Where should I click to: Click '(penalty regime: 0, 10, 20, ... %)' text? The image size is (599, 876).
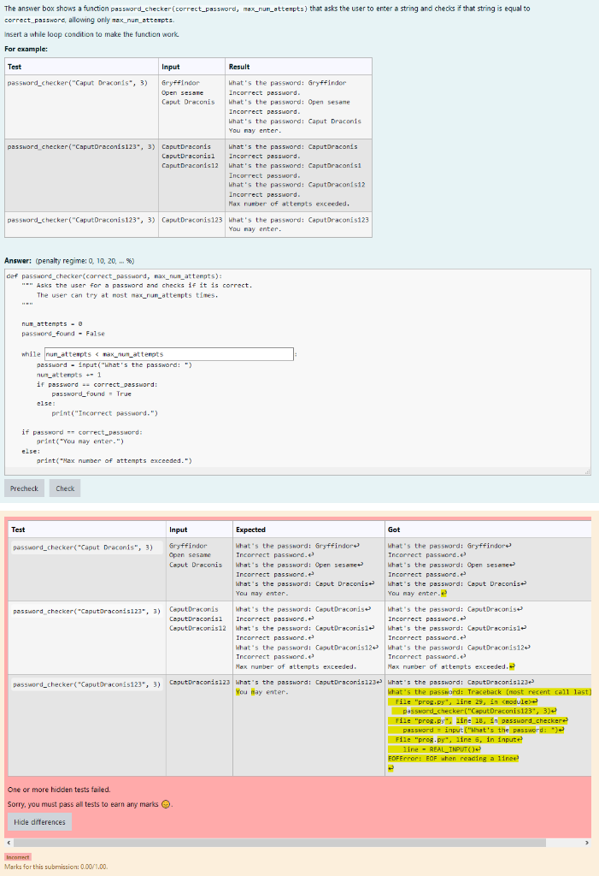[85, 261]
